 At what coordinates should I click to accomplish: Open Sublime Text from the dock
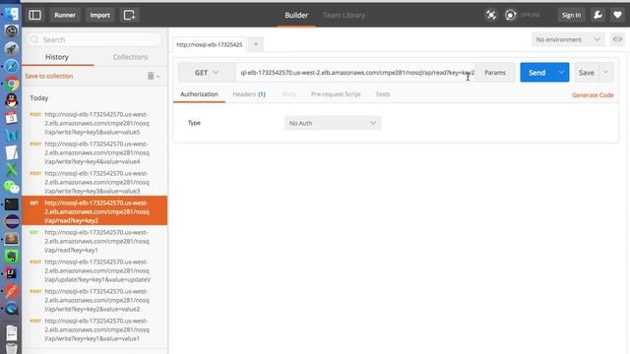pos(12,239)
